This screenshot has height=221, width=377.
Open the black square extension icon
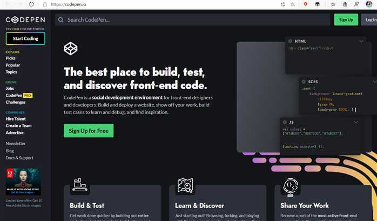tap(318, 4)
